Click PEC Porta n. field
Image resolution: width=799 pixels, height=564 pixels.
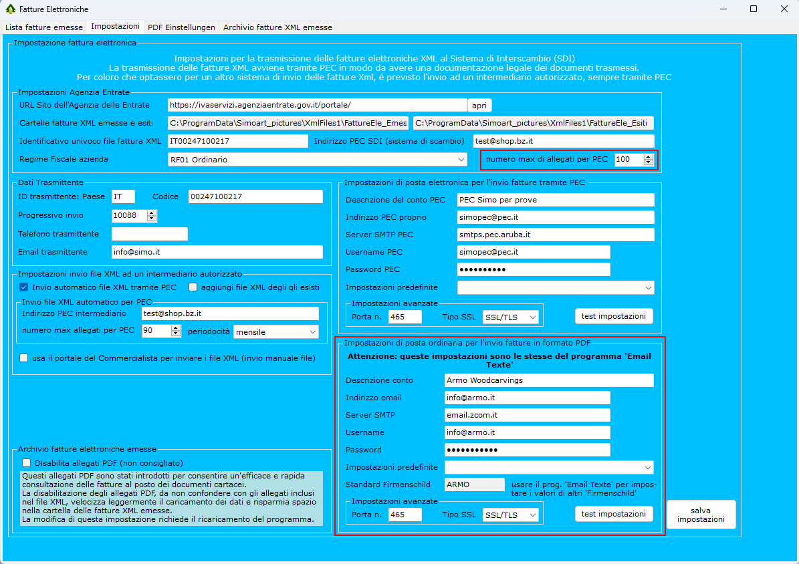pos(405,317)
